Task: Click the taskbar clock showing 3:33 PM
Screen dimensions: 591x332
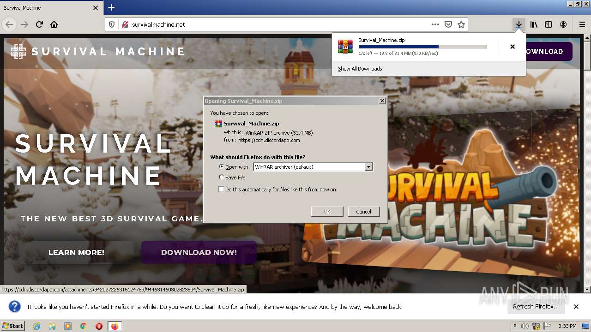Action: (x=567, y=326)
